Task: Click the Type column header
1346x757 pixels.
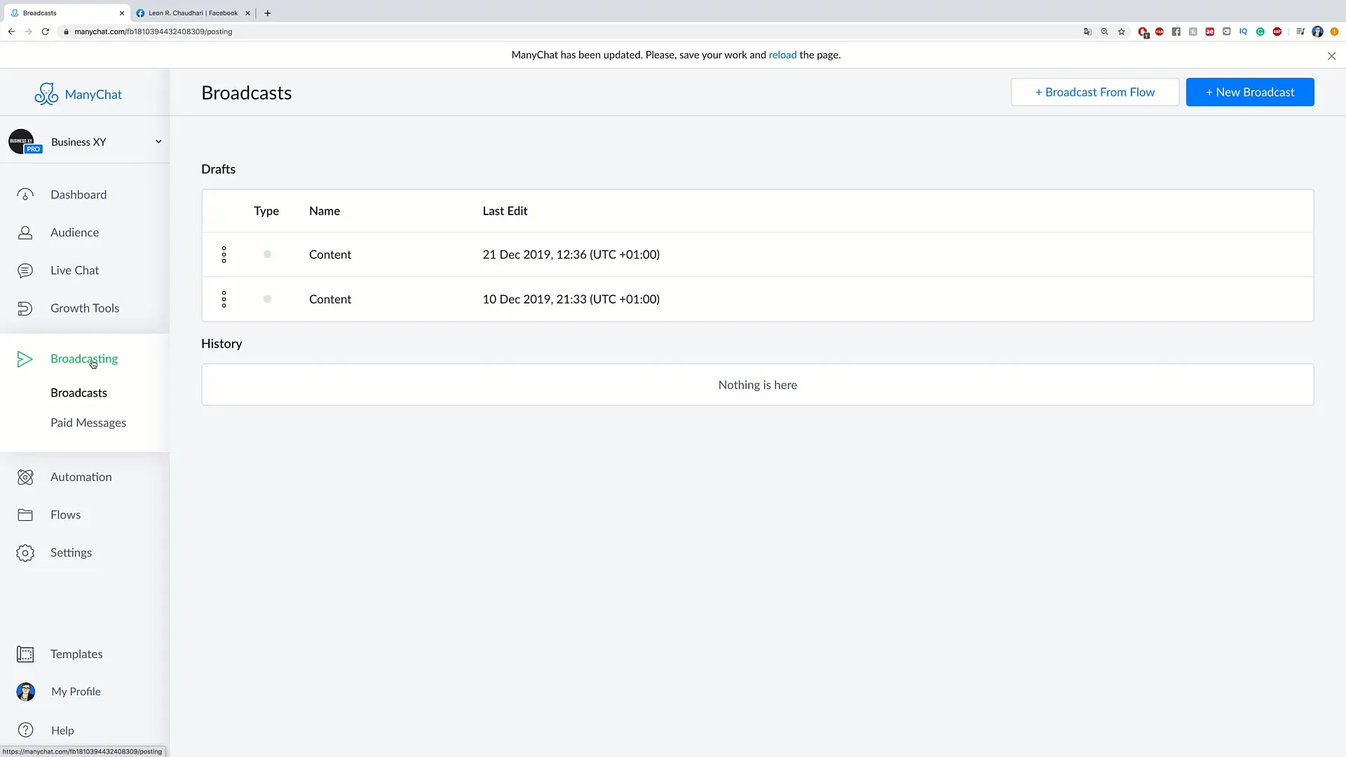Action: [266, 211]
